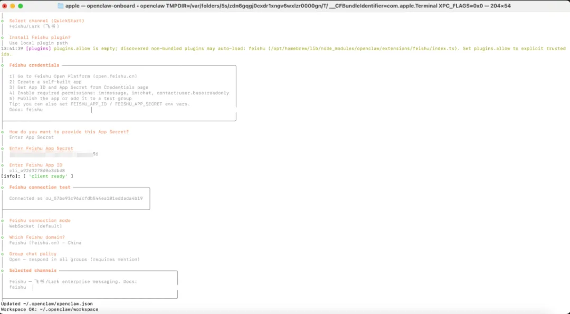
Task: Click the masked App Secret value ending in 56
Action: point(54,154)
